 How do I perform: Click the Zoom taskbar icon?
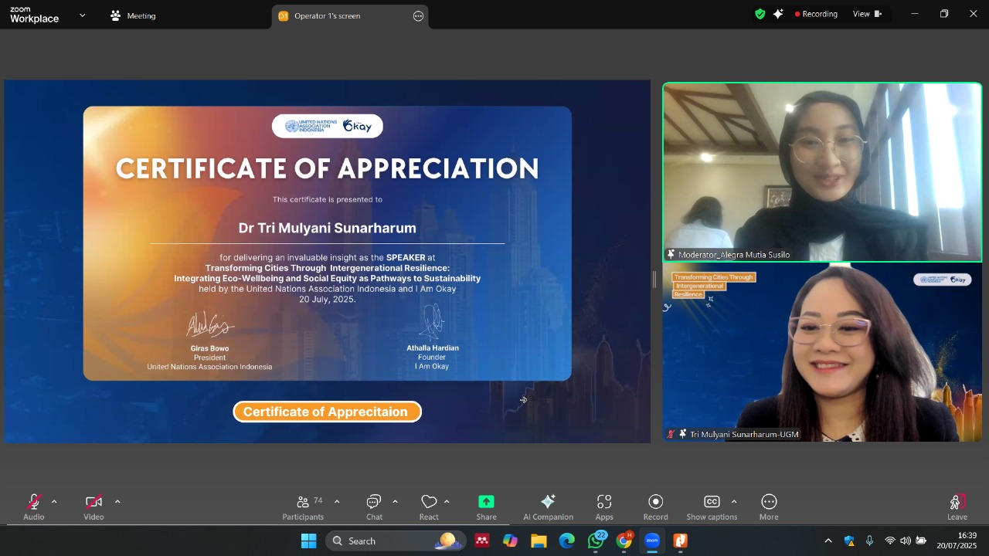click(652, 541)
